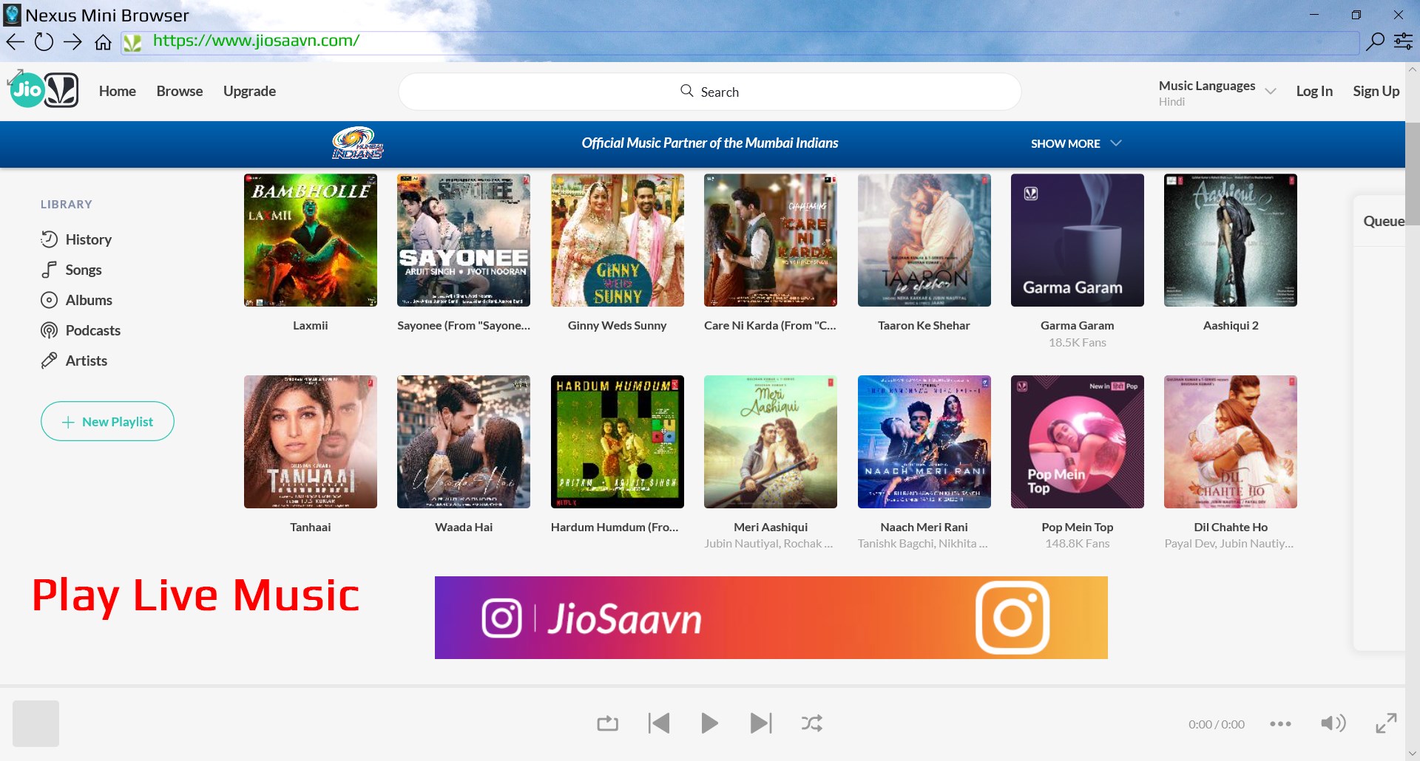Image resolution: width=1420 pixels, height=761 pixels.
Task: Expand the SHOW MORE banner
Action: click(x=1076, y=143)
